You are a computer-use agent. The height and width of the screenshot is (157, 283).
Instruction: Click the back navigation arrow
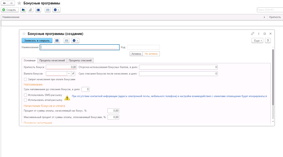[x=4, y=3]
